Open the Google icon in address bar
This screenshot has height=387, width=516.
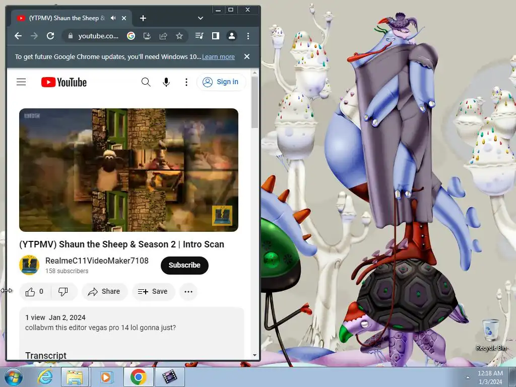(x=131, y=36)
